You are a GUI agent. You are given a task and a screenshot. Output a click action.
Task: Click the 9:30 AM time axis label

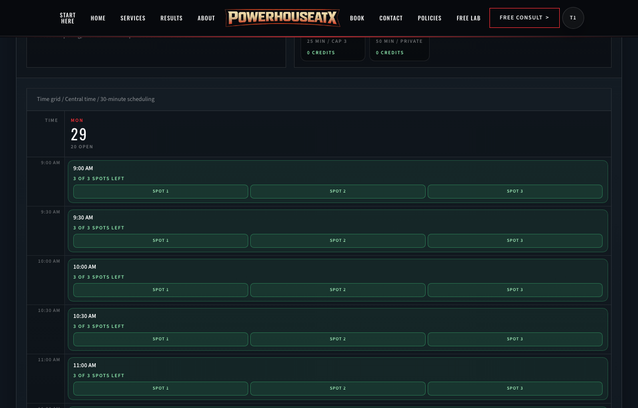[x=50, y=212]
